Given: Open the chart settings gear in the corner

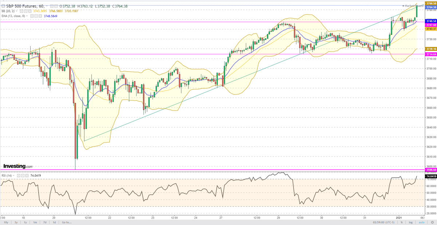Looking at the screenshot, I should click(432, 223).
